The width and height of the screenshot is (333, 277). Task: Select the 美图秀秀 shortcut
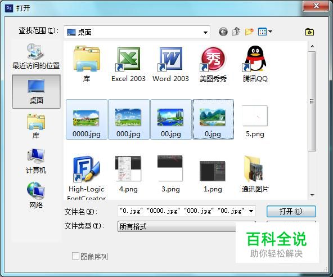coord(213,64)
